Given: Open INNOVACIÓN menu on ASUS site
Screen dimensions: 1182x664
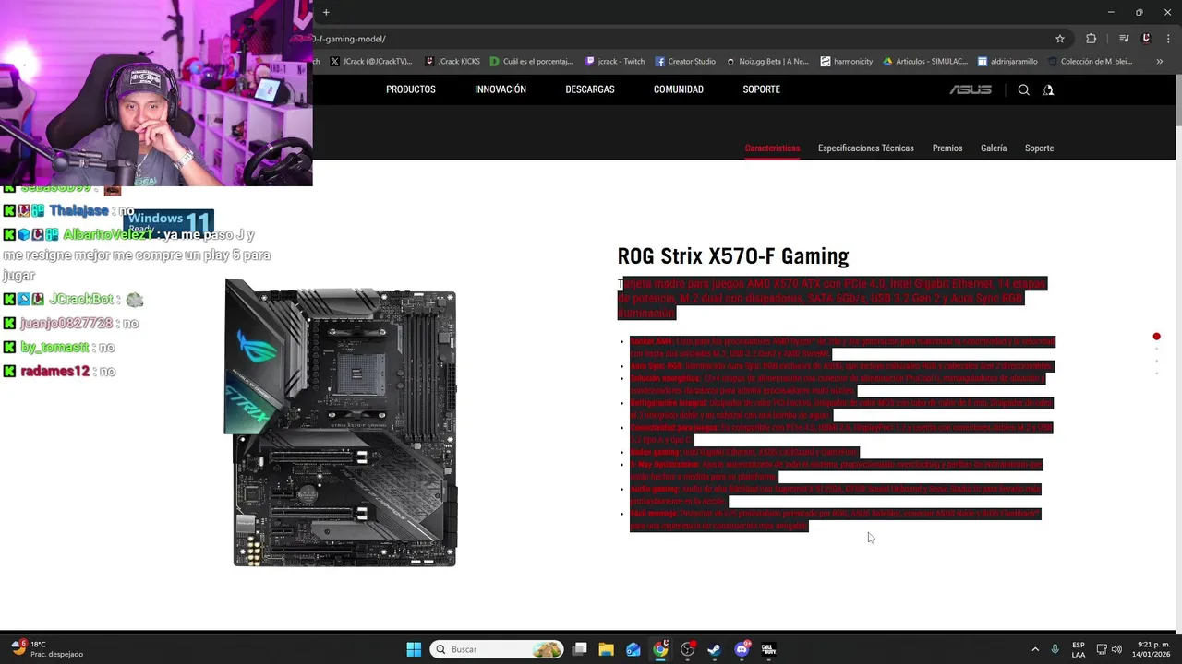Looking at the screenshot, I should click(501, 89).
